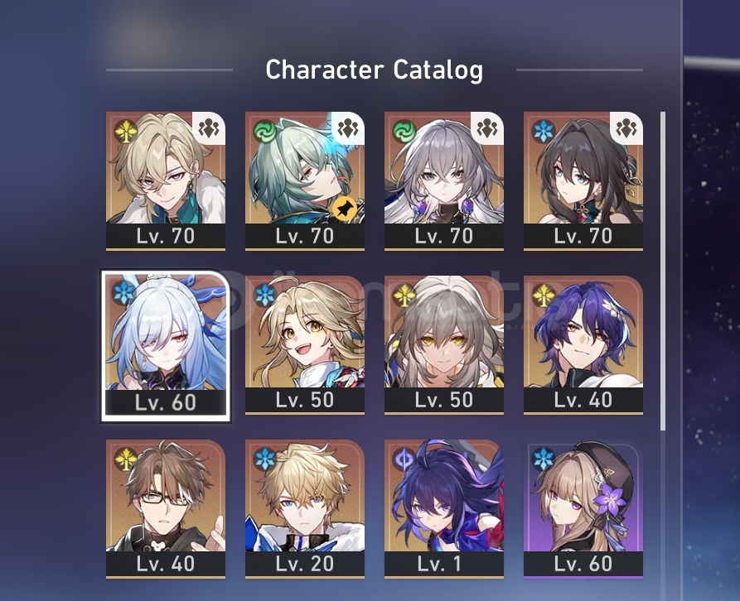This screenshot has width=740, height=601.
Task: Select the gray-haired, yellow-eyed Lv. 50 character
Action: 444,344
